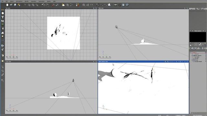Screen dimensions: 207x116
Task: Click the zoom region magnifier icon
Action: click(x=97, y=5)
